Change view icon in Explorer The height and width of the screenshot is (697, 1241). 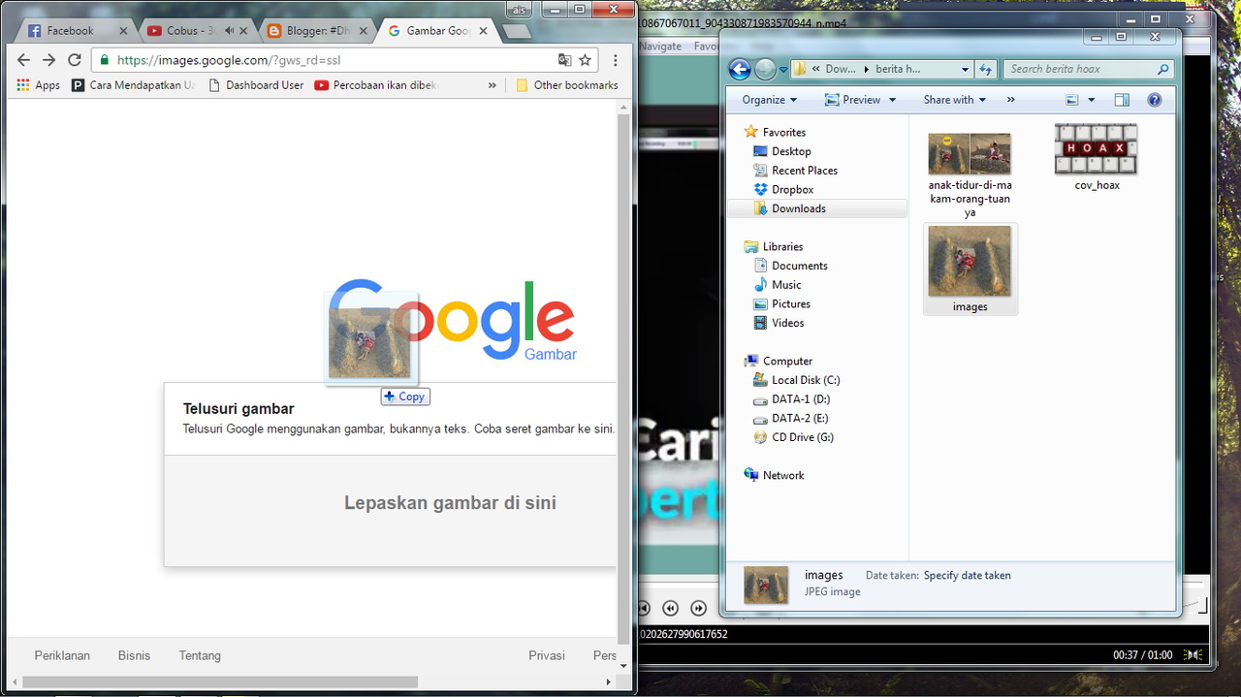pyautogui.click(x=1072, y=100)
